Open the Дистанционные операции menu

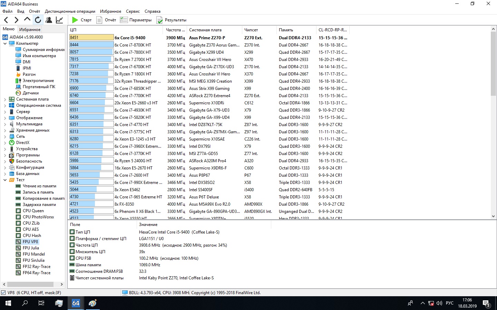click(70, 11)
